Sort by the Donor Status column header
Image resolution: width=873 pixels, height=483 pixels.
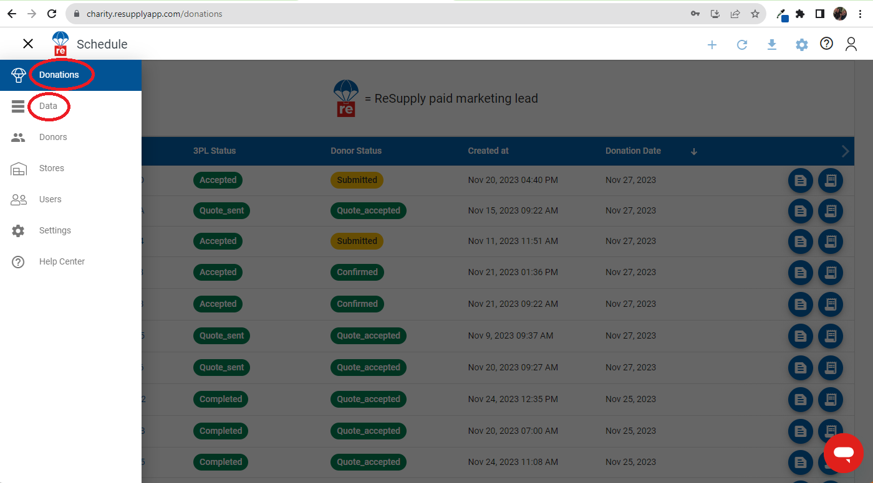point(356,151)
